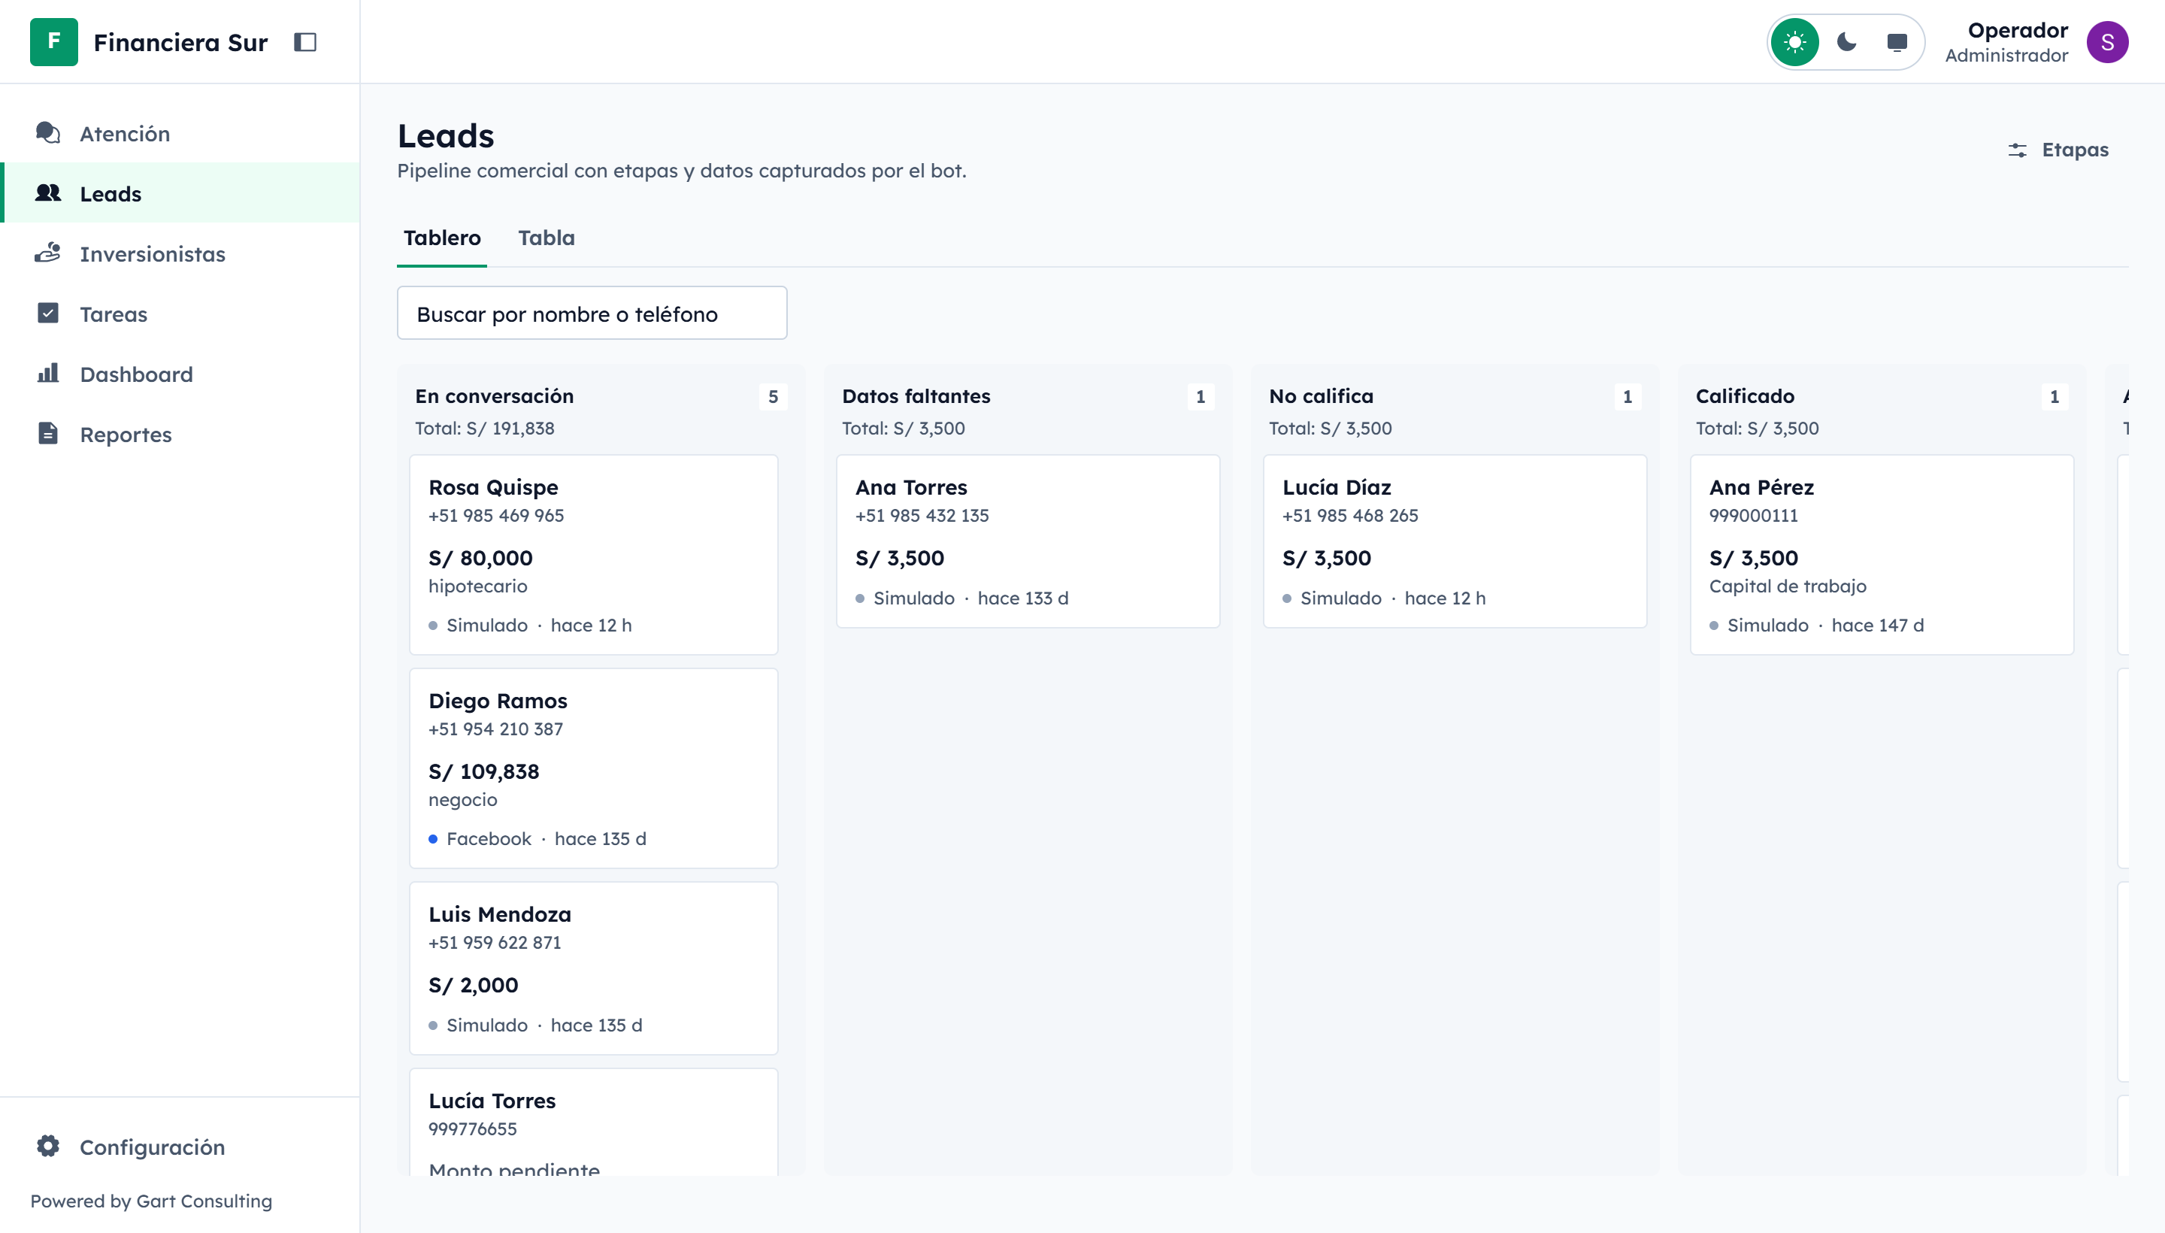2165x1233 pixels.
Task: Focus the search by name or phone field
Action: 592,314
